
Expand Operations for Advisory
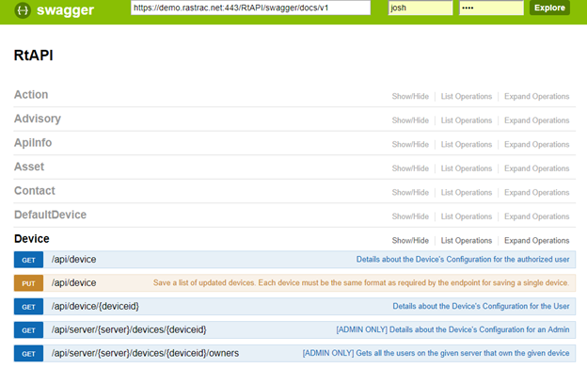[537, 120]
